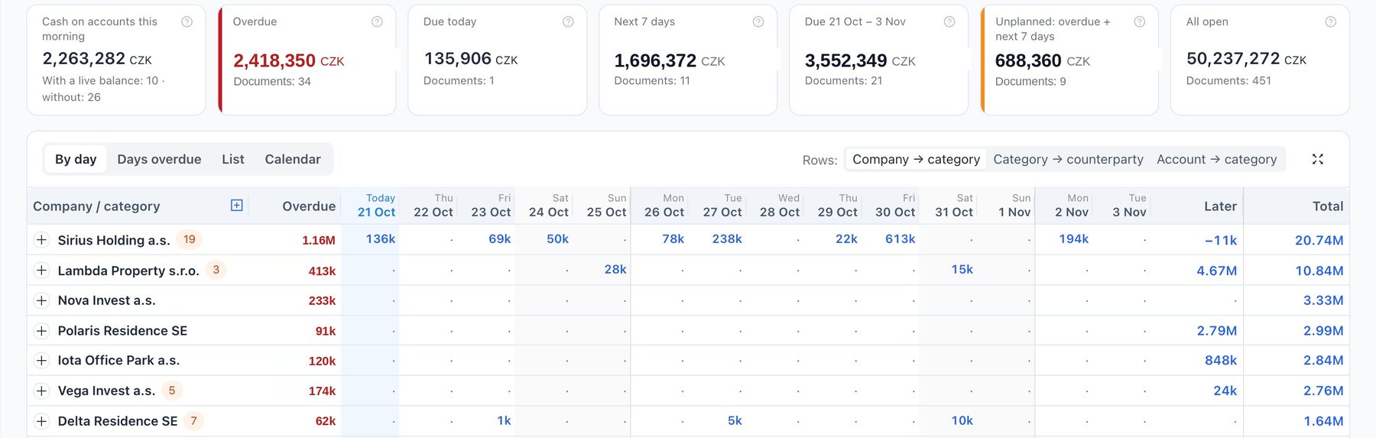Select the Today 21 Oct column header

[x=370, y=205]
